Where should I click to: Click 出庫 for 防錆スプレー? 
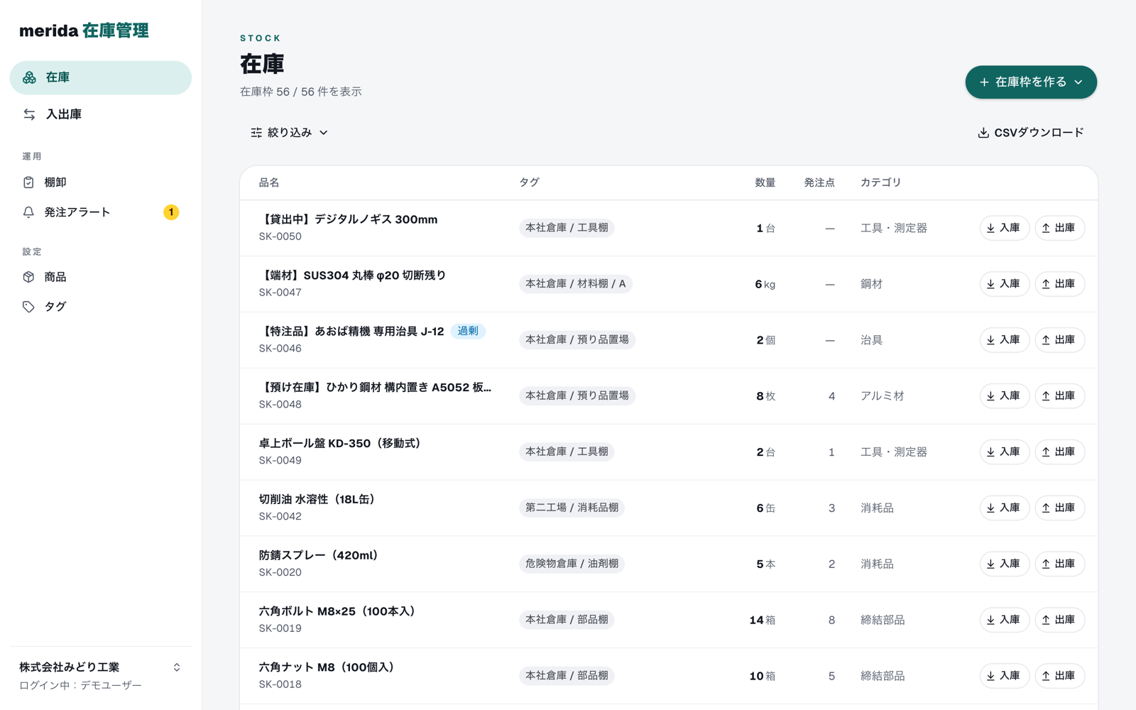[x=1059, y=564]
